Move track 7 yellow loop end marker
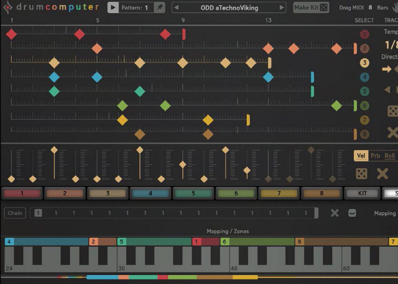The image size is (398, 284). [x=248, y=120]
